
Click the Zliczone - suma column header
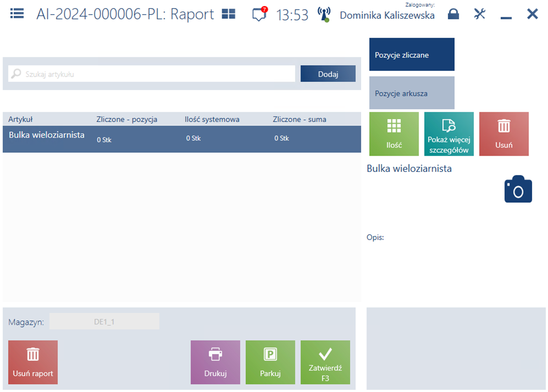click(x=299, y=119)
